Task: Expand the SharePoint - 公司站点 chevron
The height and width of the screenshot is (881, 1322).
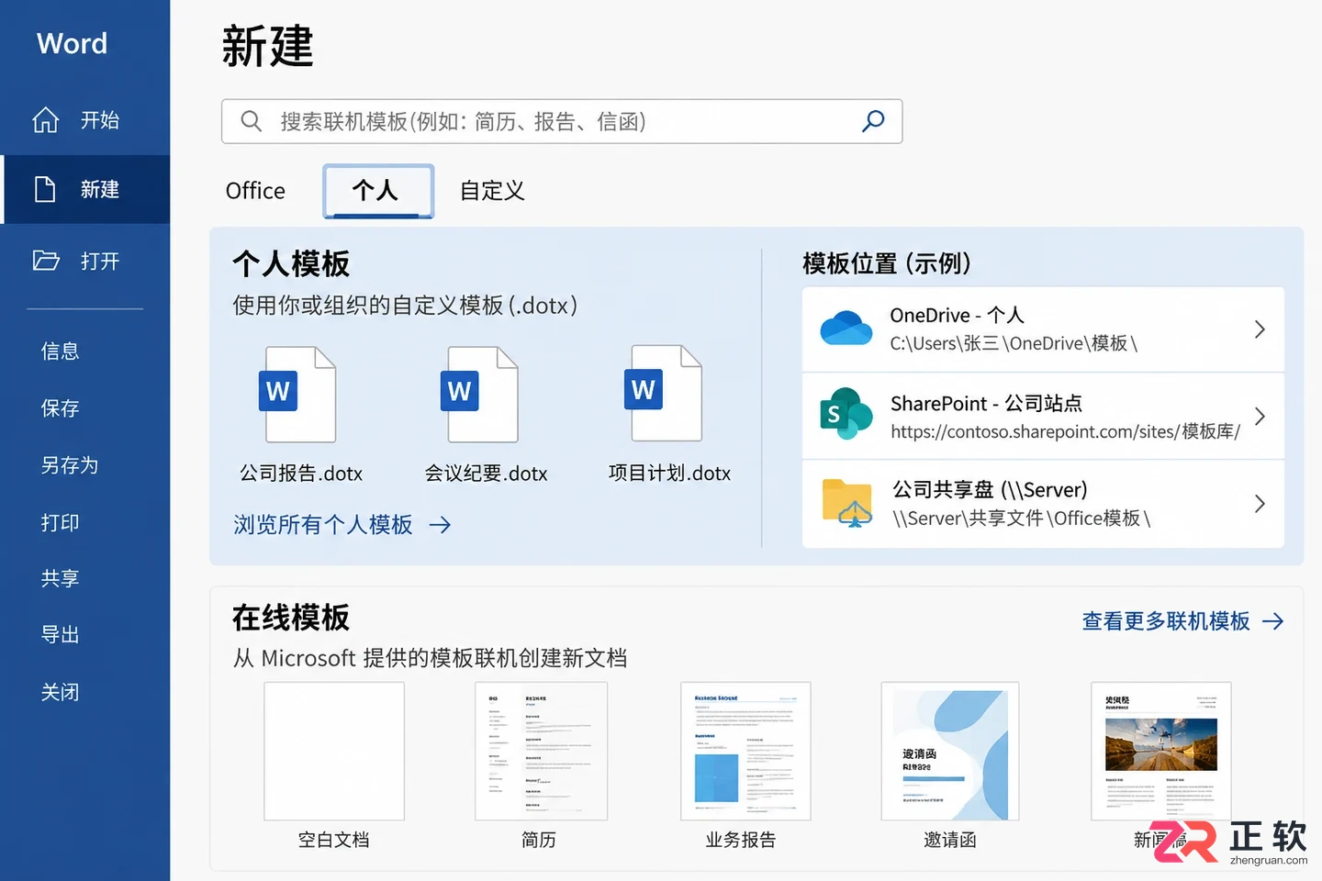Action: (x=1260, y=416)
